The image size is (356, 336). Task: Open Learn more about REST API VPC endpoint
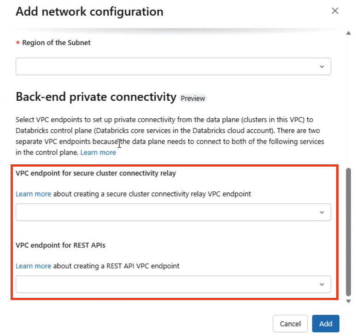[33, 266]
